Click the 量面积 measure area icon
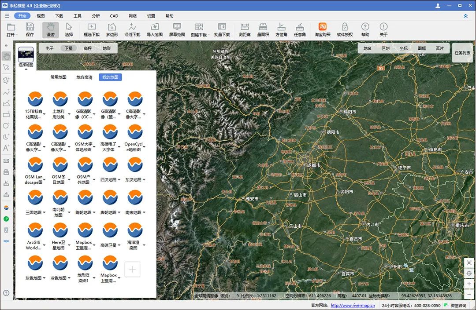 point(263,29)
